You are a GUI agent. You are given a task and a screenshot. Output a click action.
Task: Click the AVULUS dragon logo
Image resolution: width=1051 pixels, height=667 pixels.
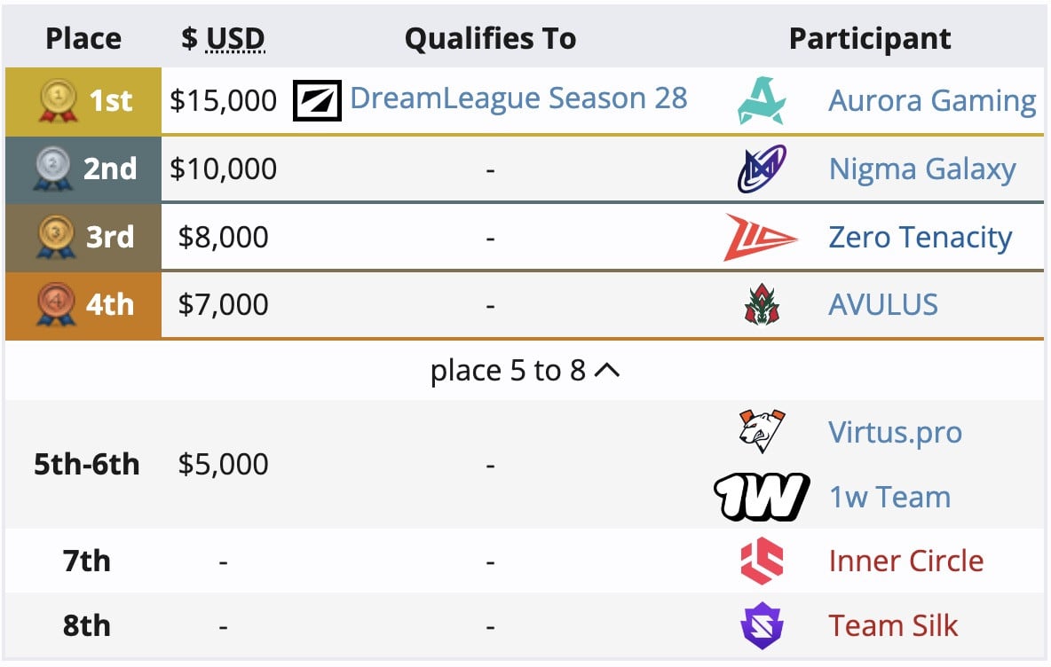(x=762, y=305)
